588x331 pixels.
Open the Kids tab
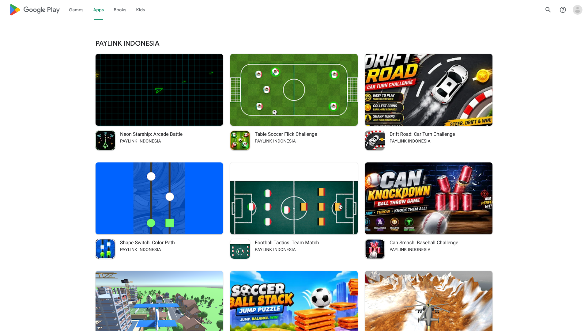[141, 10]
